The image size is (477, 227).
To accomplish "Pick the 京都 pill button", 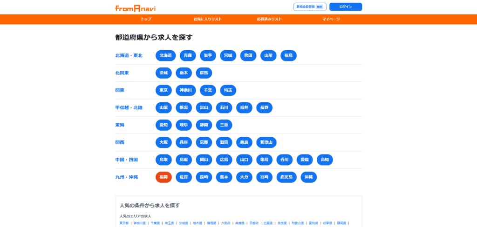I will (204, 142).
